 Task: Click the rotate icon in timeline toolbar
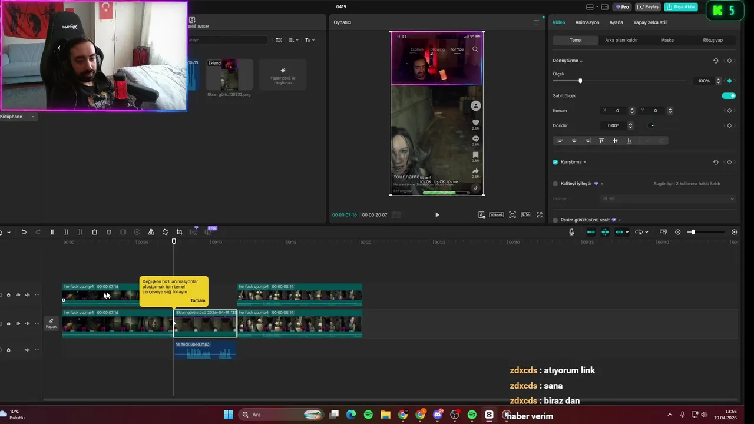click(x=165, y=232)
